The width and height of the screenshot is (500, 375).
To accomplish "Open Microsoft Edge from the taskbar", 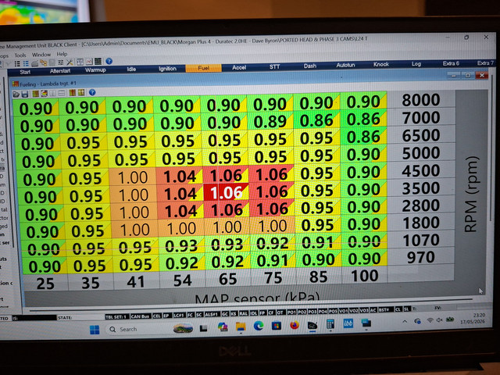I will point(259,326).
